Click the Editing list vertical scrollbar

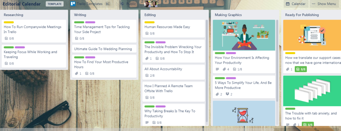coord(207,71)
